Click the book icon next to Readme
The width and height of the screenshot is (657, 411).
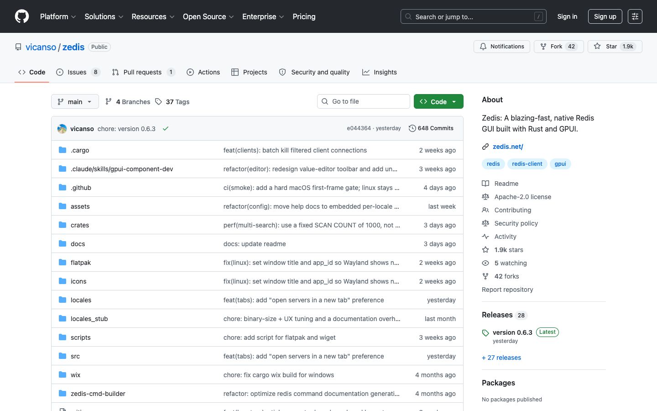tap(485, 184)
